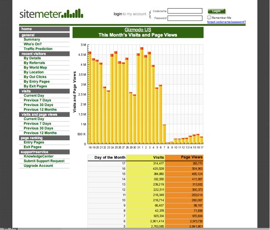Open the KnowledgeCenter link

click(x=38, y=156)
